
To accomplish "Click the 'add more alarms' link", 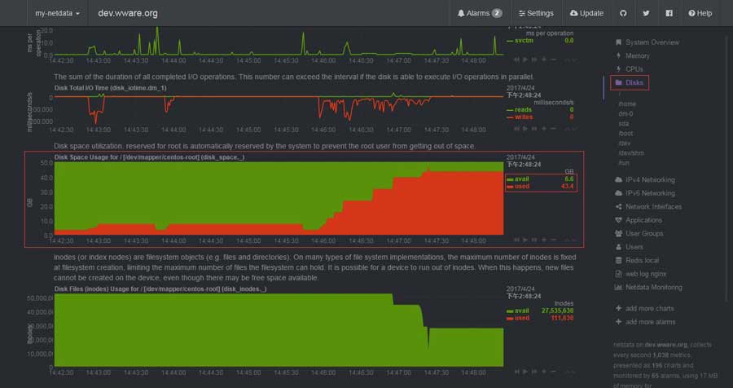I will (650, 322).
